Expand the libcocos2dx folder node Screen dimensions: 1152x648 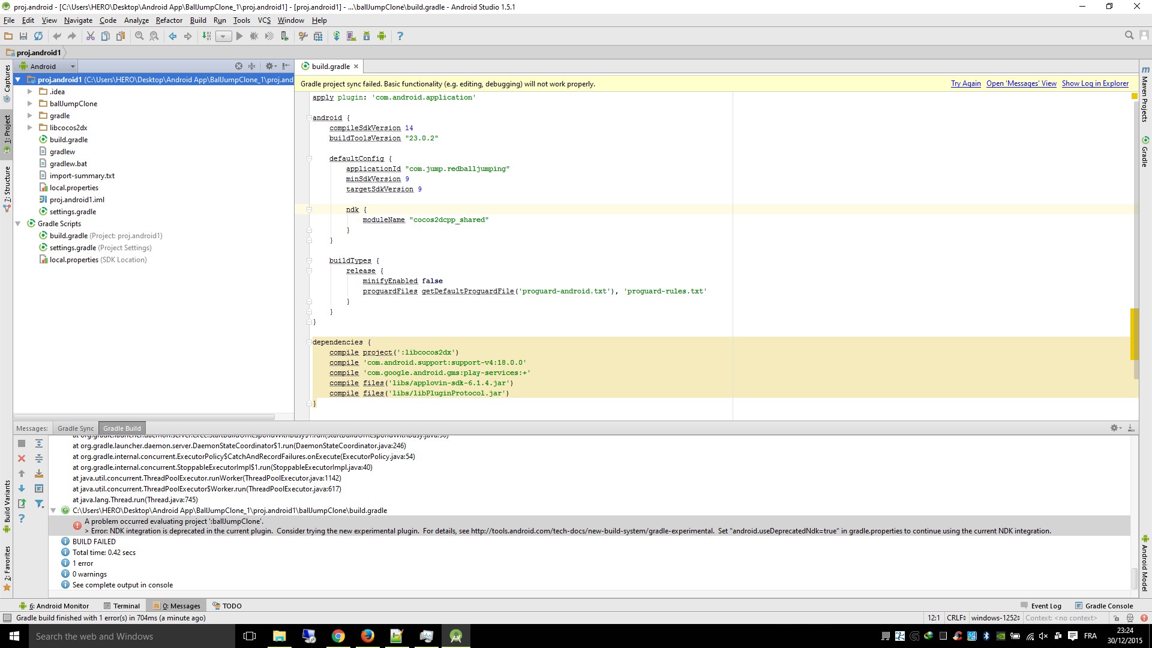30,128
